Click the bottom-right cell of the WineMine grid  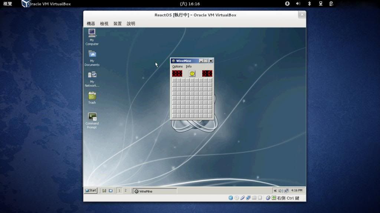pyautogui.click(x=210, y=116)
